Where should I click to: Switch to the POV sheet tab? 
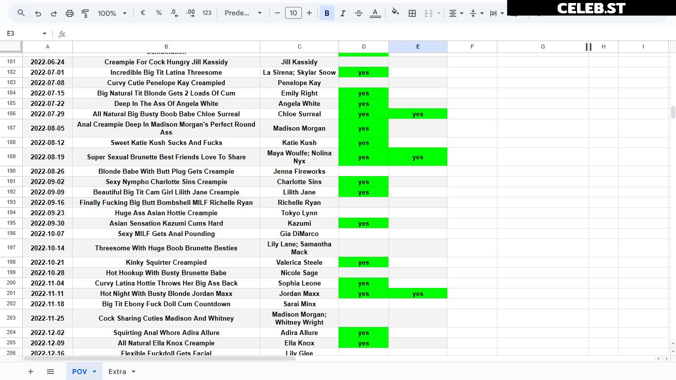point(79,372)
